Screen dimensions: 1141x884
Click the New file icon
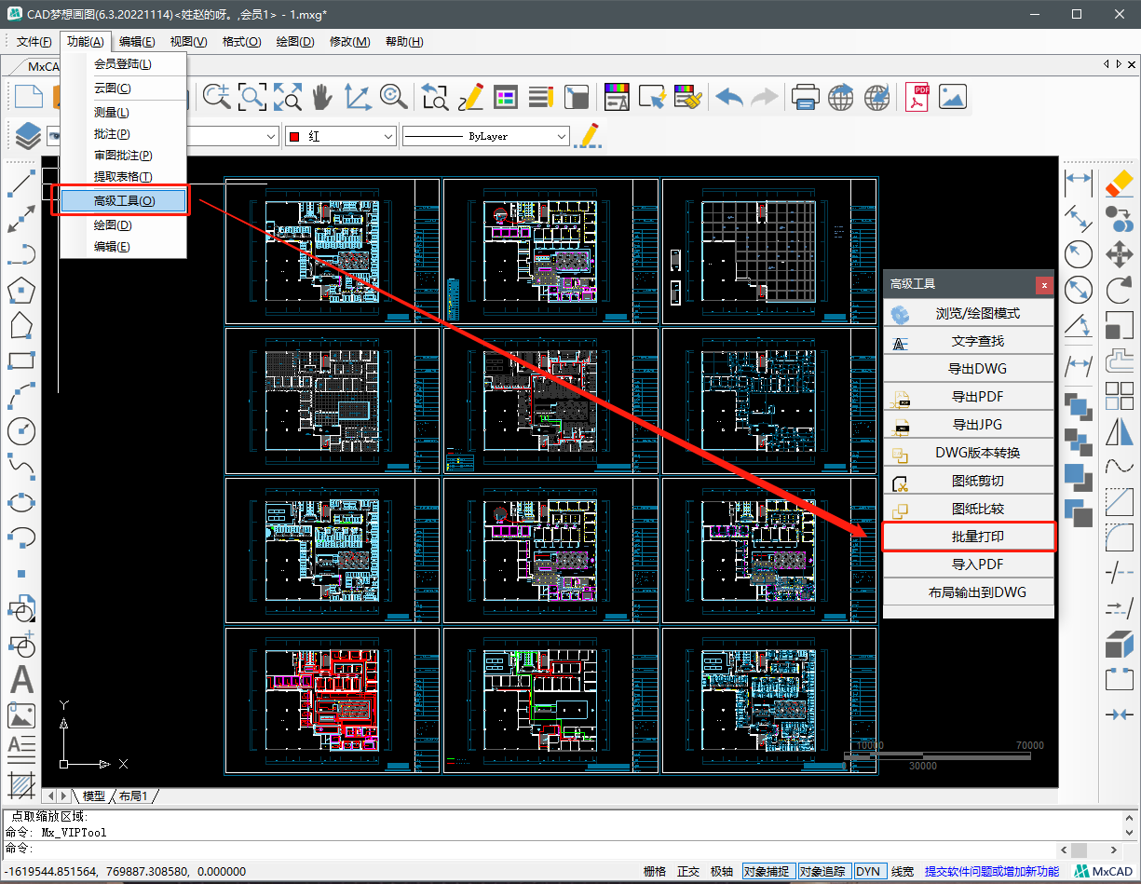(28, 96)
